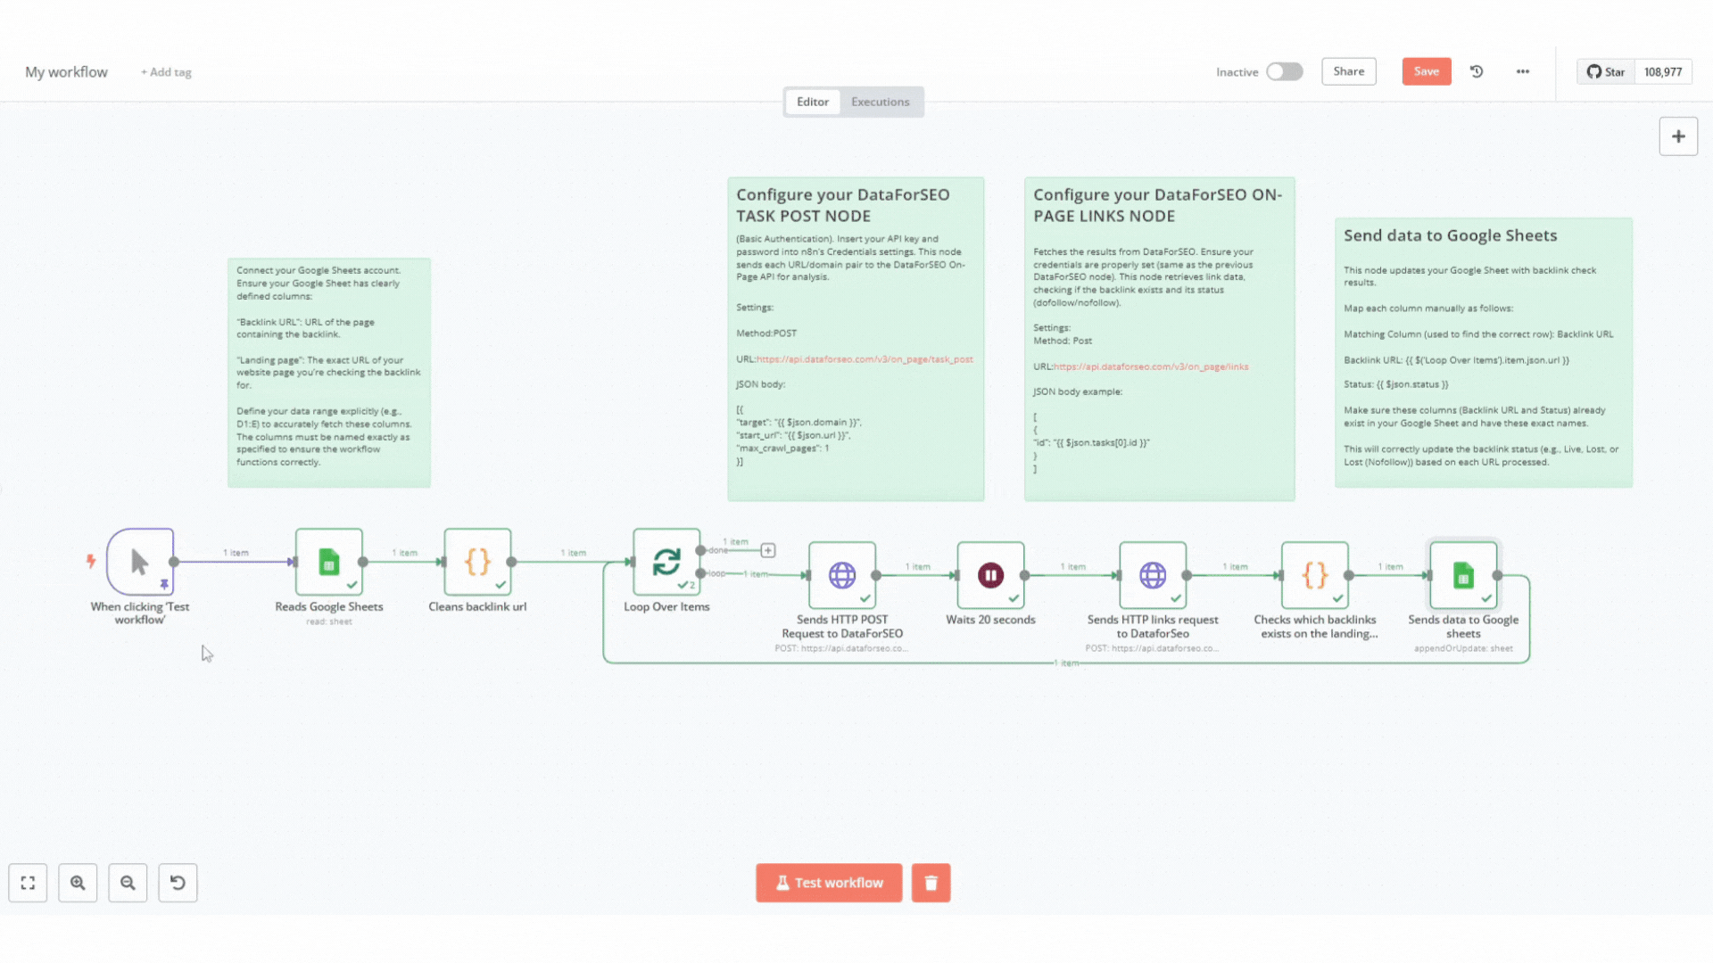Viewport: 1713px width, 963px height.
Task: Open the Reads Google Sheets node
Action: point(329,562)
